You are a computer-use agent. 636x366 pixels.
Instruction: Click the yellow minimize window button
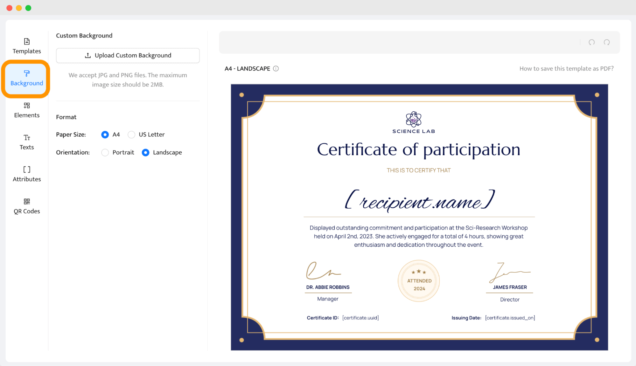click(x=19, y=8)
